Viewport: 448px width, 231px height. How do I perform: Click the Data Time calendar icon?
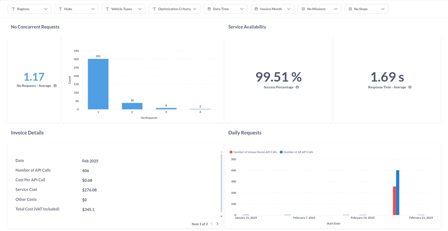pos(209,9)
